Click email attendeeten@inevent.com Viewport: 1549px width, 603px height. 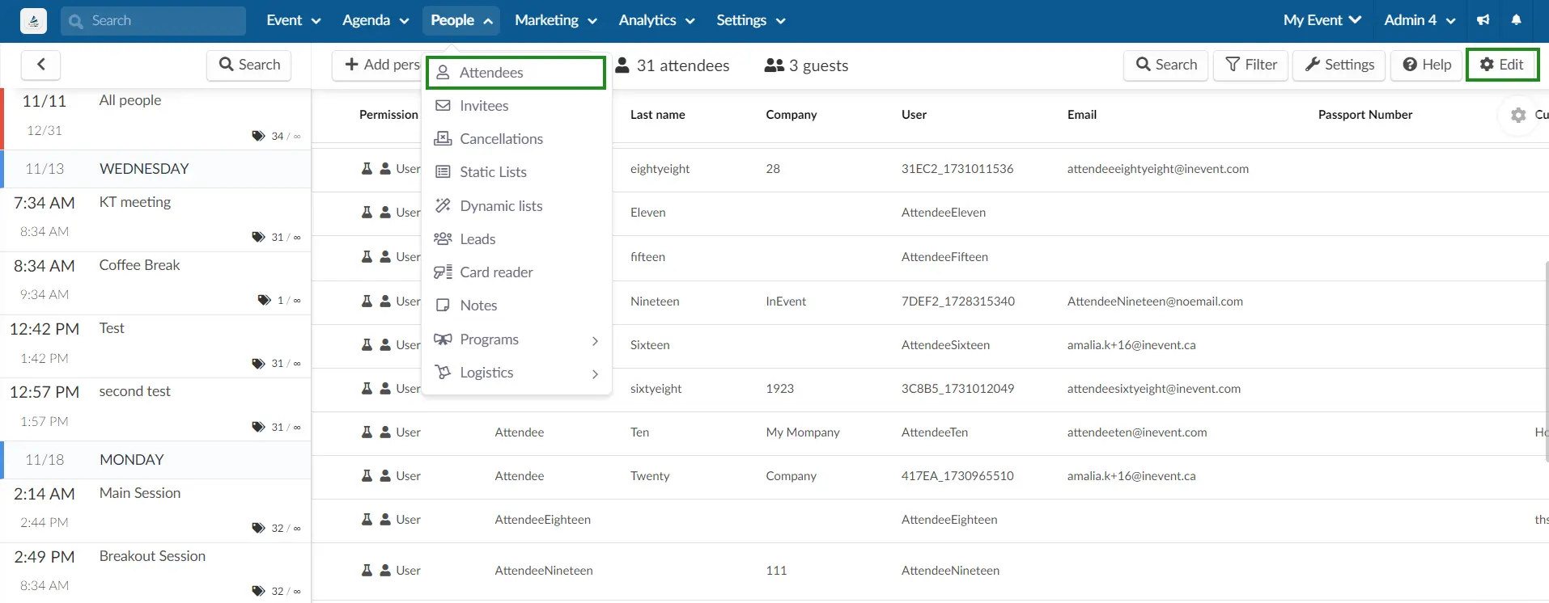click(1136, 432)
